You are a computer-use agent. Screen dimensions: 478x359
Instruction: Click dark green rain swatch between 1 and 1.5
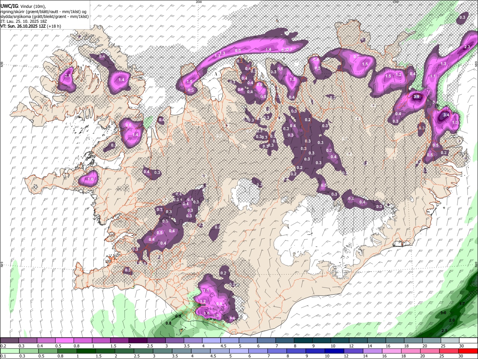86,351
